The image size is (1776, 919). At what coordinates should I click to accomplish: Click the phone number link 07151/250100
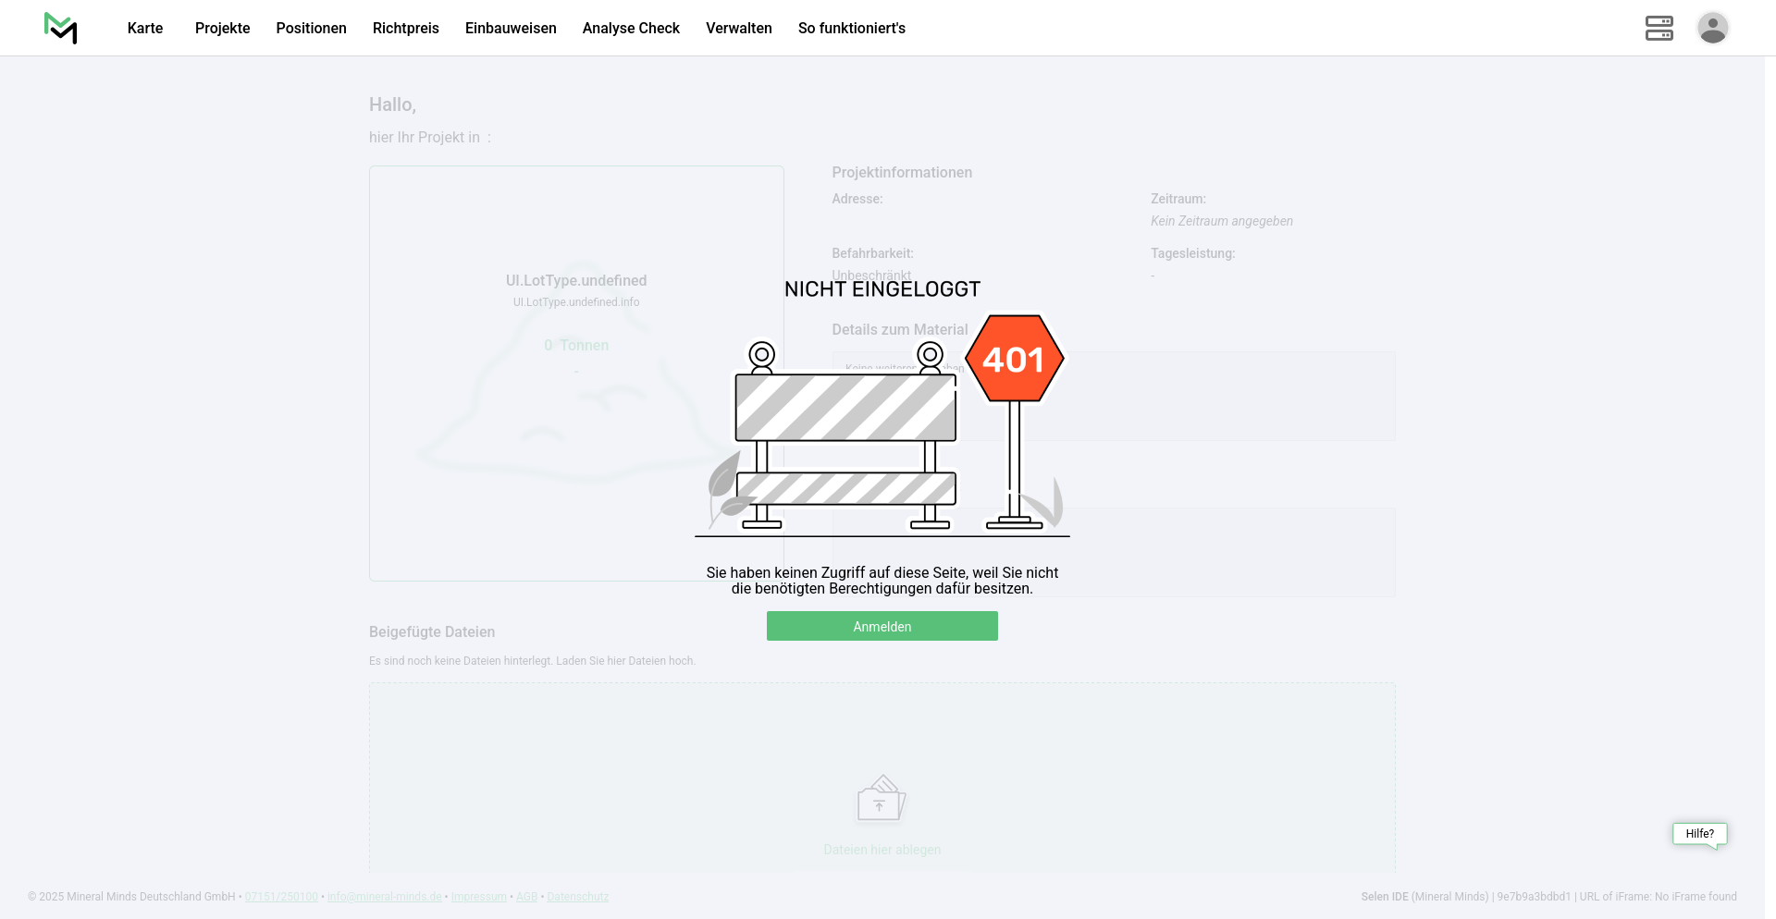(281, 897)
